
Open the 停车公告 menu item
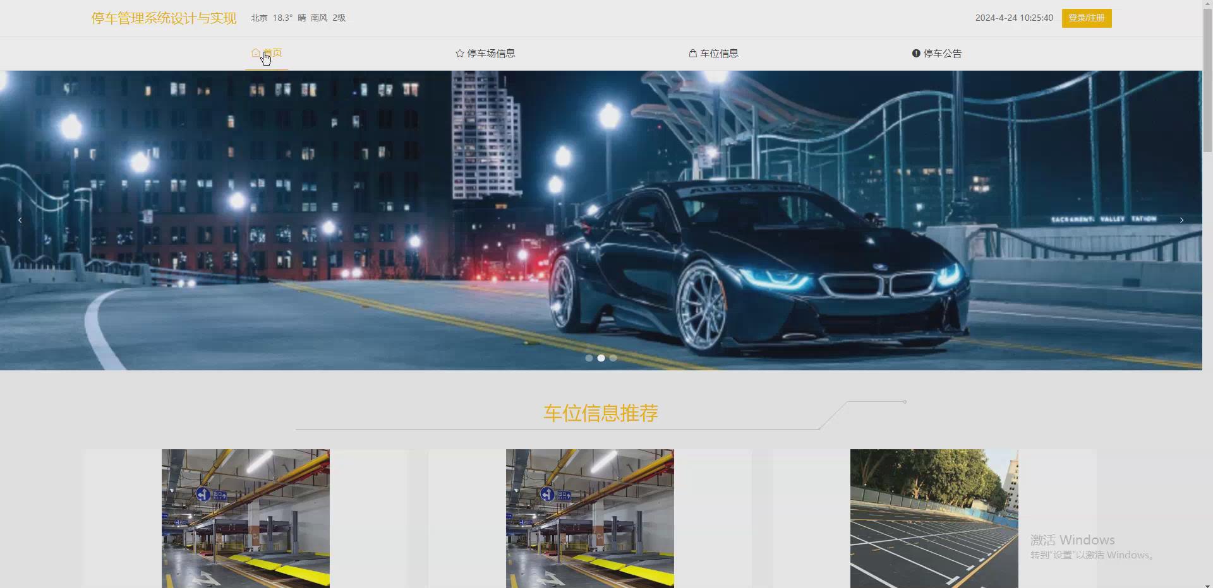[x=937, y=54]
